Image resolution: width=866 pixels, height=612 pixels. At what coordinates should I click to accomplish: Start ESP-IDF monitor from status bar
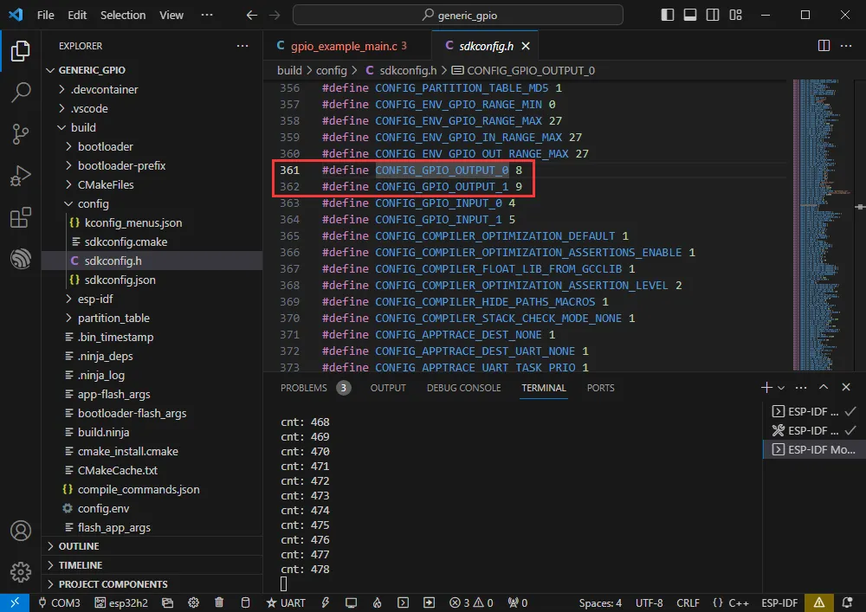coord(351,602)
